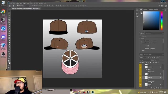Toggle Color Overlay eye under Hat Color
This screenshot has height=94, width=168.
click(x=148, y=82)
